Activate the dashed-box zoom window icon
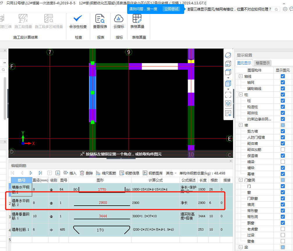The height and width of the screenshot is (251, 293). coord(228,95)
